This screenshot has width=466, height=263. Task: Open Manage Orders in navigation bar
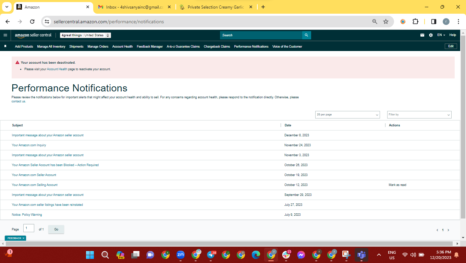[98, 47]
